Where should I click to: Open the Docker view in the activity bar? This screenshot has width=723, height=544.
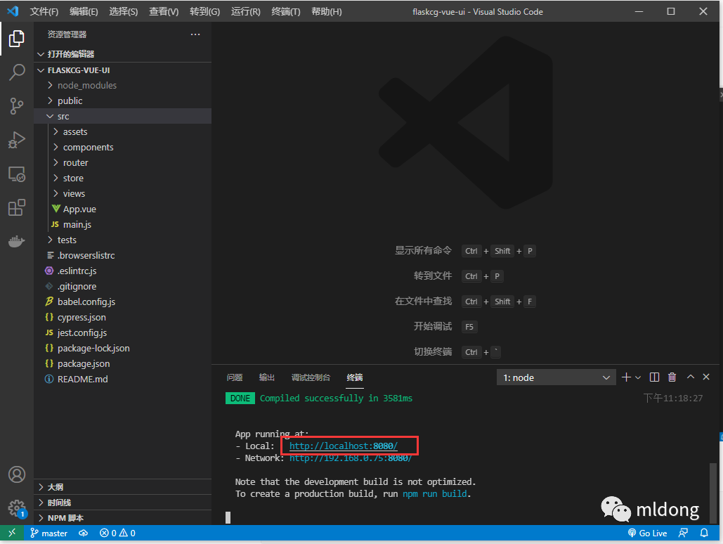click(x=17, y=241)
